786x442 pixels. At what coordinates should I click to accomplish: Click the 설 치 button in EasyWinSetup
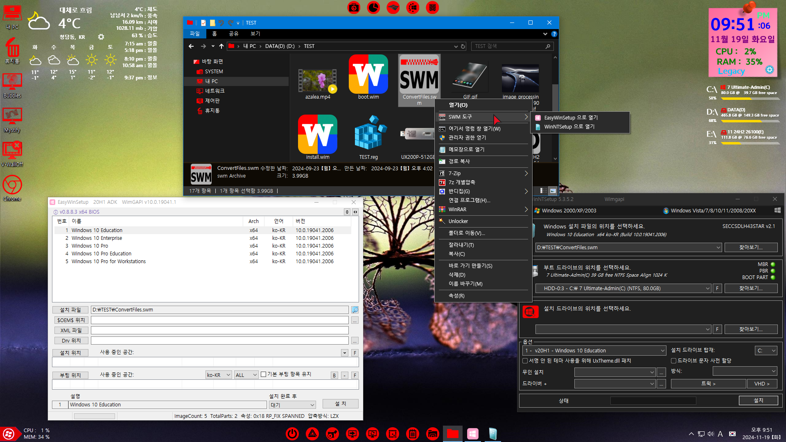tap(341, 404)
